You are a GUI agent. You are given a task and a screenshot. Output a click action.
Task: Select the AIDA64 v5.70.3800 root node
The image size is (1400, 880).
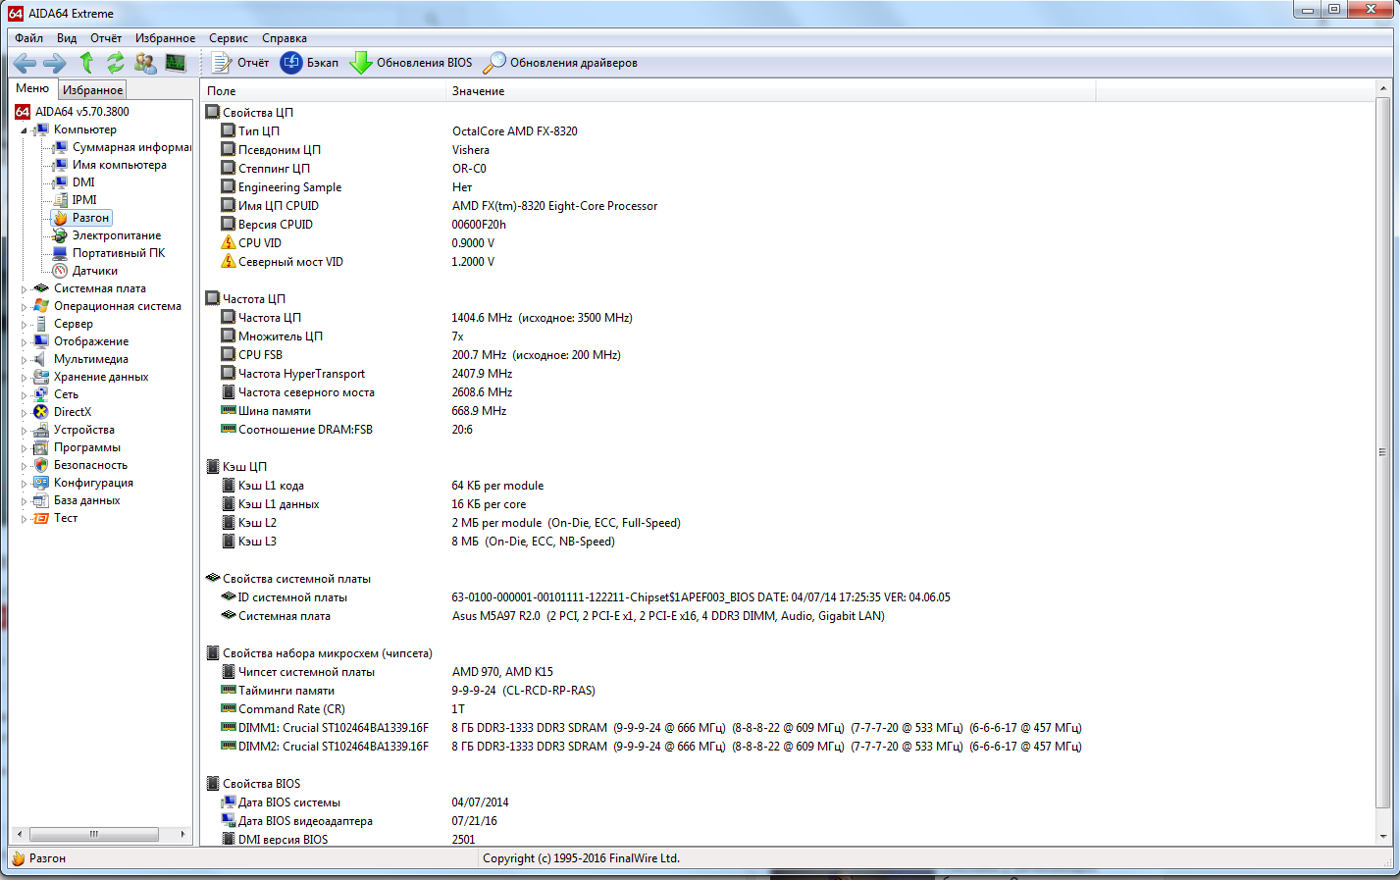tap(81, 112)
